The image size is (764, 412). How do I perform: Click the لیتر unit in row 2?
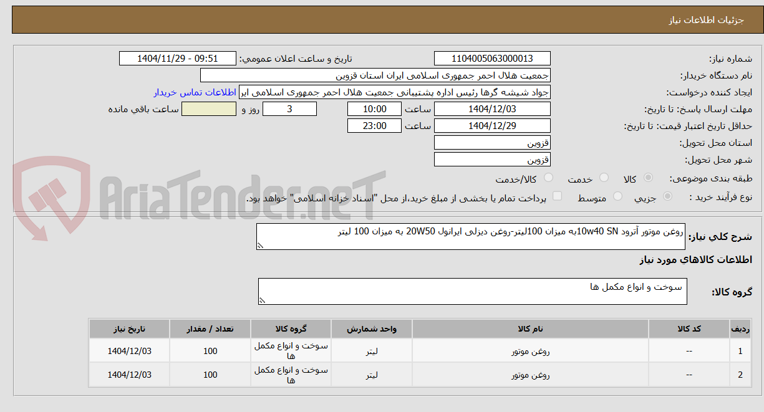coord(372,375)
